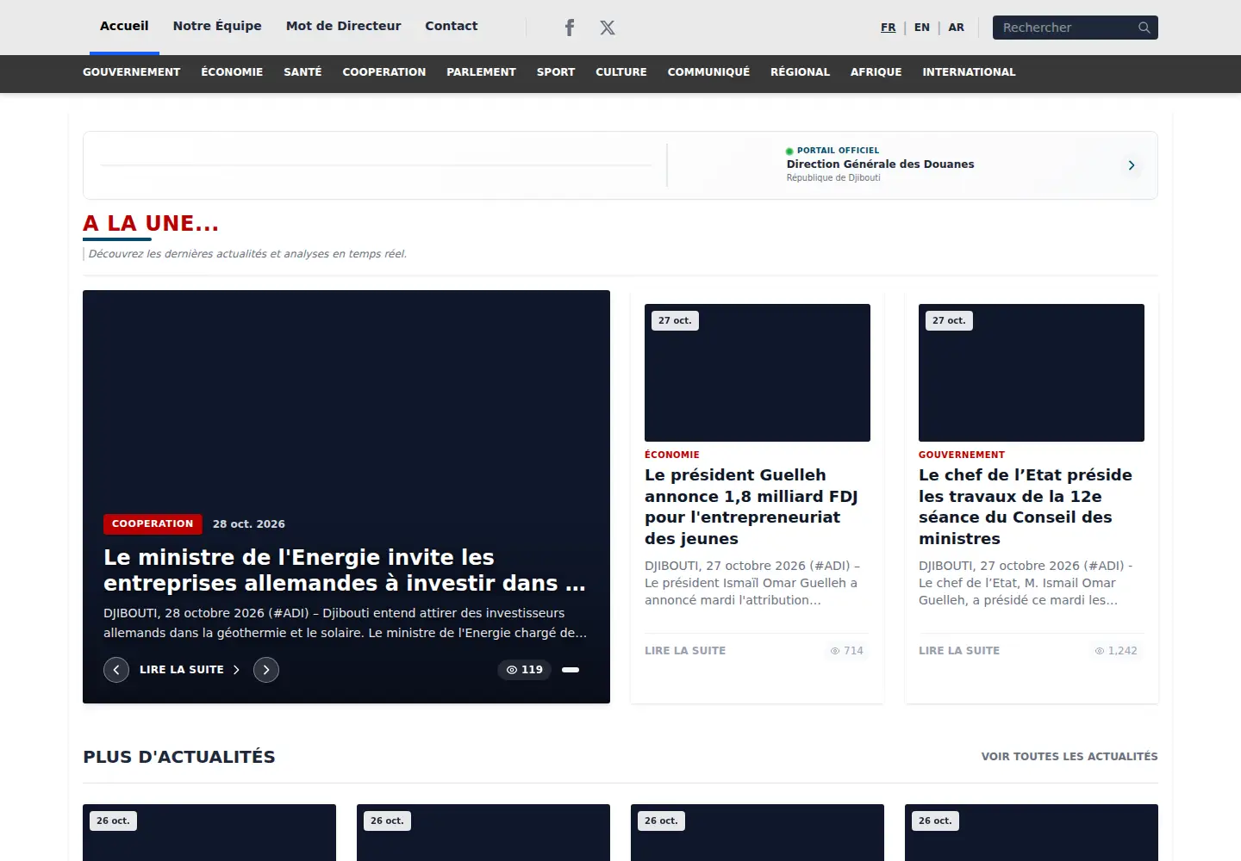The height and width of the screenshot is (861, 1241).
Task: Click the green Portail Officiel status dot
Action: point(789,151)
